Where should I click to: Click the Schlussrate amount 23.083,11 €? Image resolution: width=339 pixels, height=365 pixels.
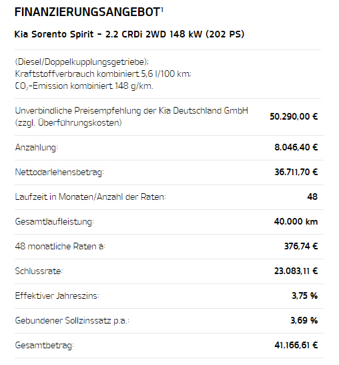point(296,271)
